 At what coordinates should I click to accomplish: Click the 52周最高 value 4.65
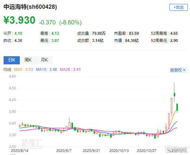(x=174, y=33)
